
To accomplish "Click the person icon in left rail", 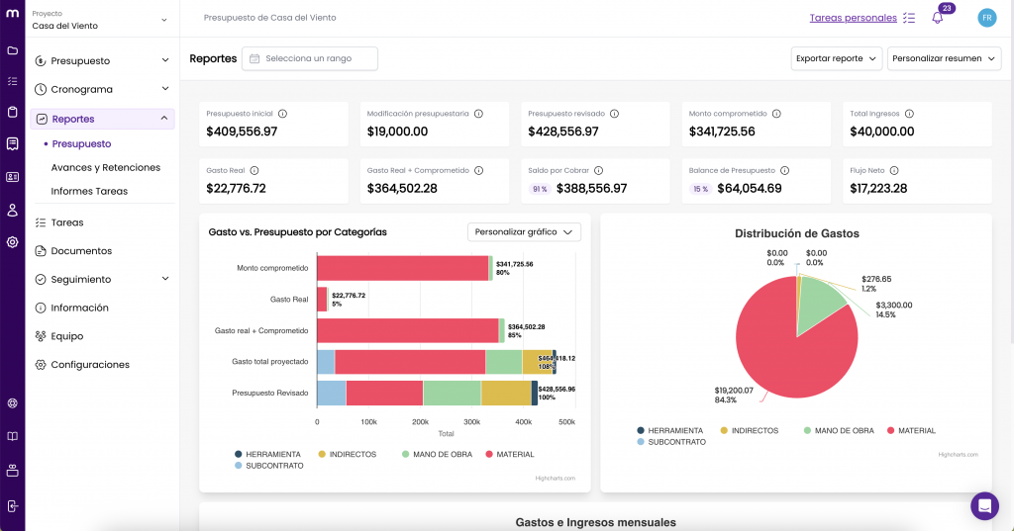I will coord(12,210).
